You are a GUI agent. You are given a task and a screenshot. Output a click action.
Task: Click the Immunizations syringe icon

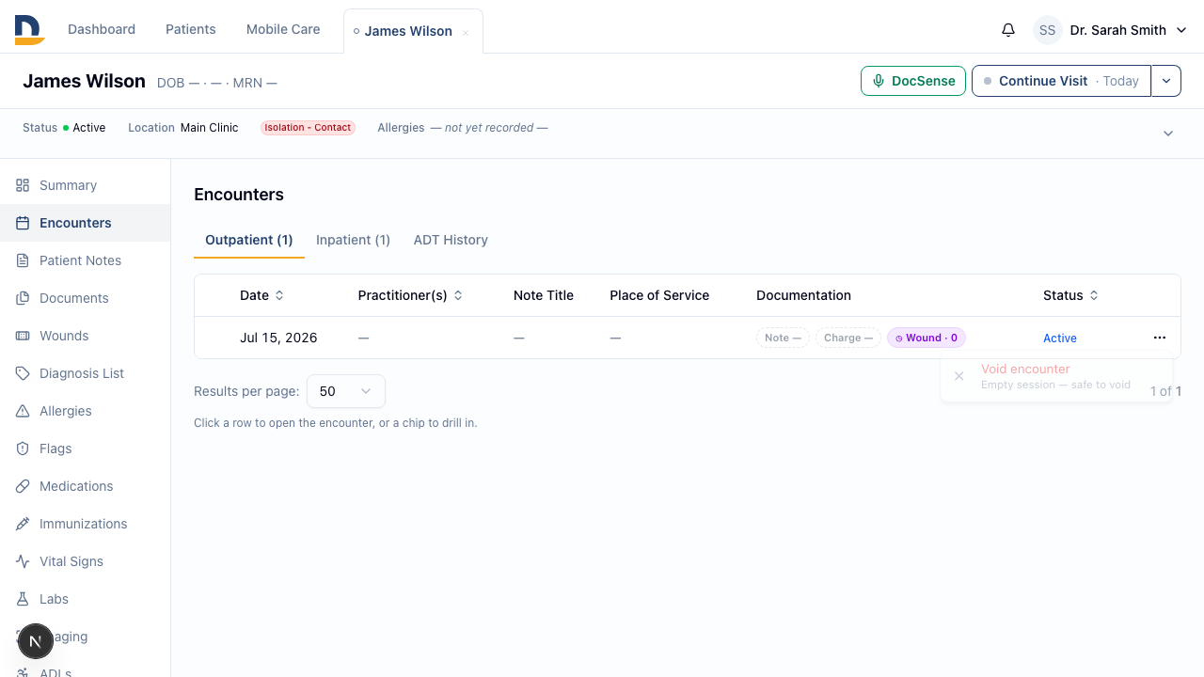pyautogui.click(x=23, y=524)
